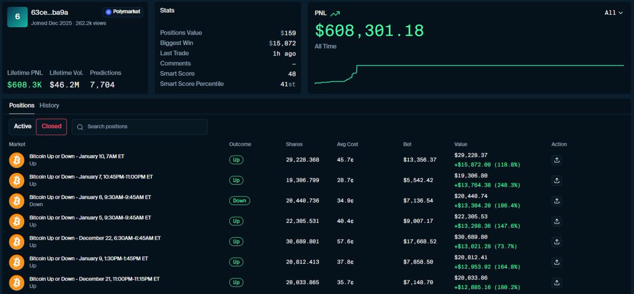The height and width of the screenshot is (294, 634).
Task: Click the Smart Score Percentile value 41st
Action: pyautogui.click(x=288, y=84)
